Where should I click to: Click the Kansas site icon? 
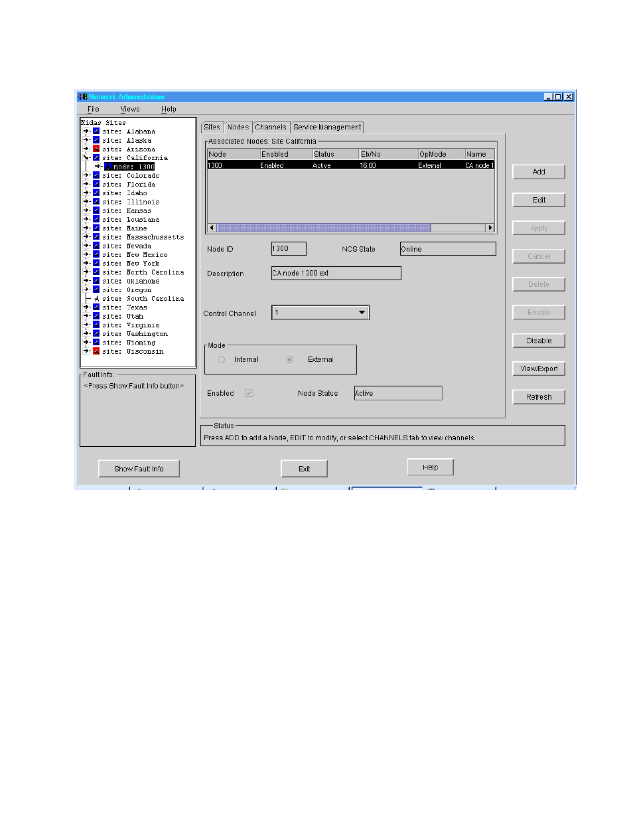[96, 210]
